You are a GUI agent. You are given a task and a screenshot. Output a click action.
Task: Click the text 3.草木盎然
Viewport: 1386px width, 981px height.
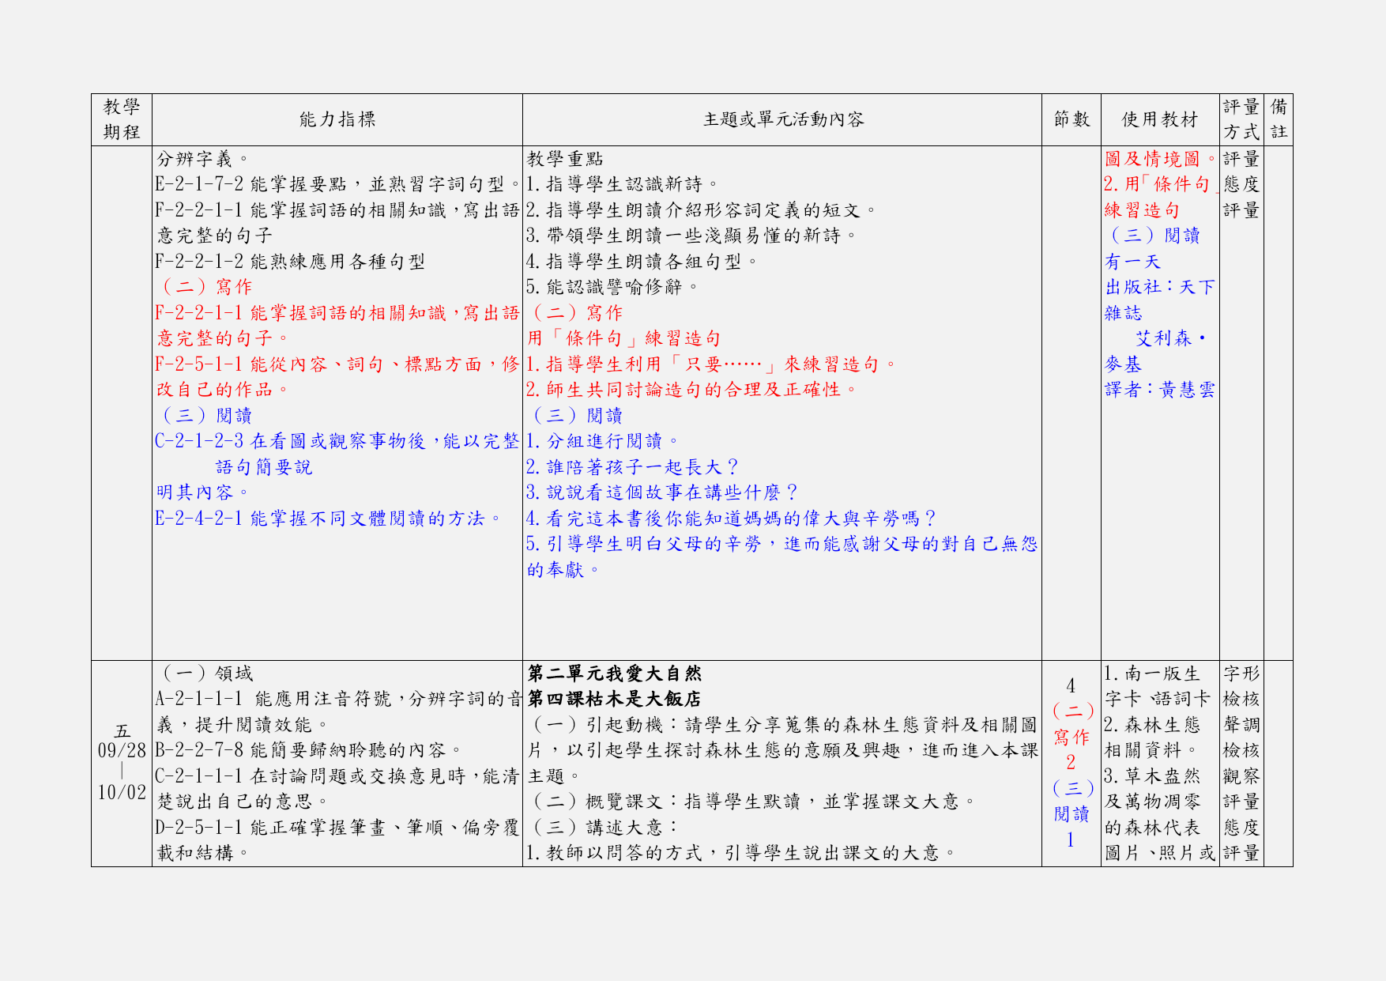click(x=1152, y=776)
